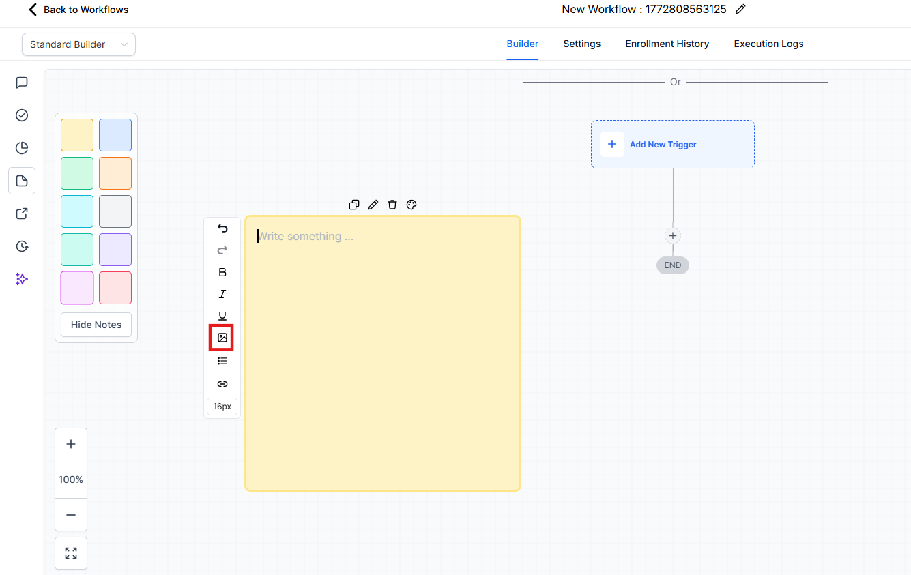The width and height of the screenshot is (911, 575).
Task: Open the Execution Logs tab
Action: coord(768,44)
